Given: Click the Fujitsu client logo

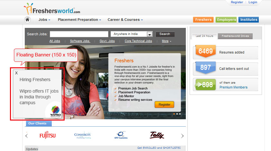Looking at the screenshot, I should (48, 135).
